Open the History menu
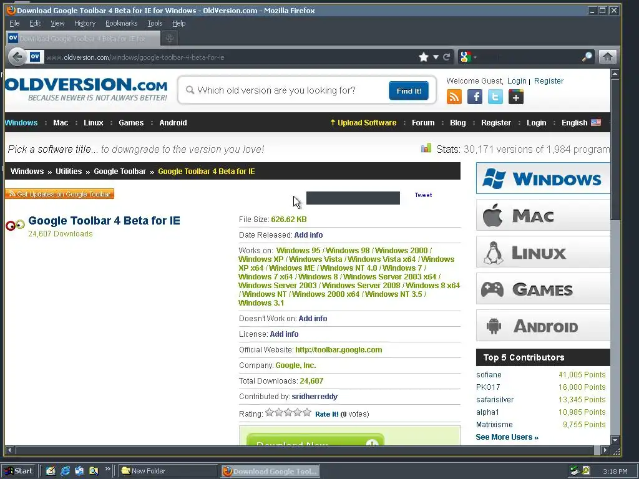The height and width of the screenshot is (479, 639). (85, 23)
